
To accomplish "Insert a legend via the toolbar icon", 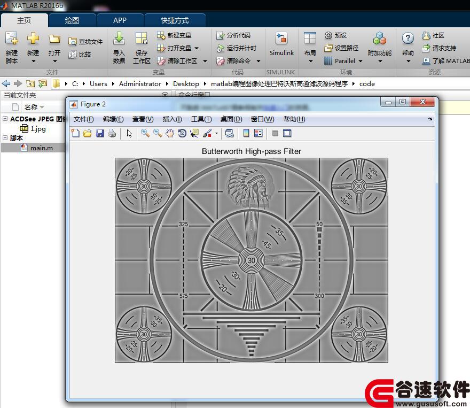I will point(258,133).
